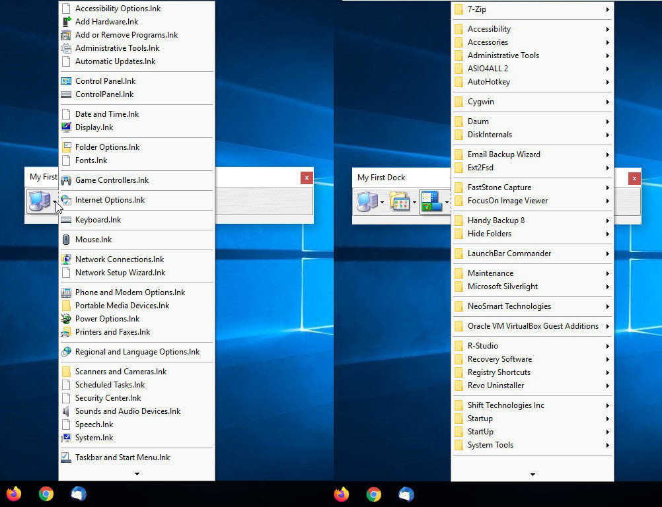Select Fonts.lnk in the menu
Image resolution: width=662 pixels, height=507 pixels.
pos(136,160)
